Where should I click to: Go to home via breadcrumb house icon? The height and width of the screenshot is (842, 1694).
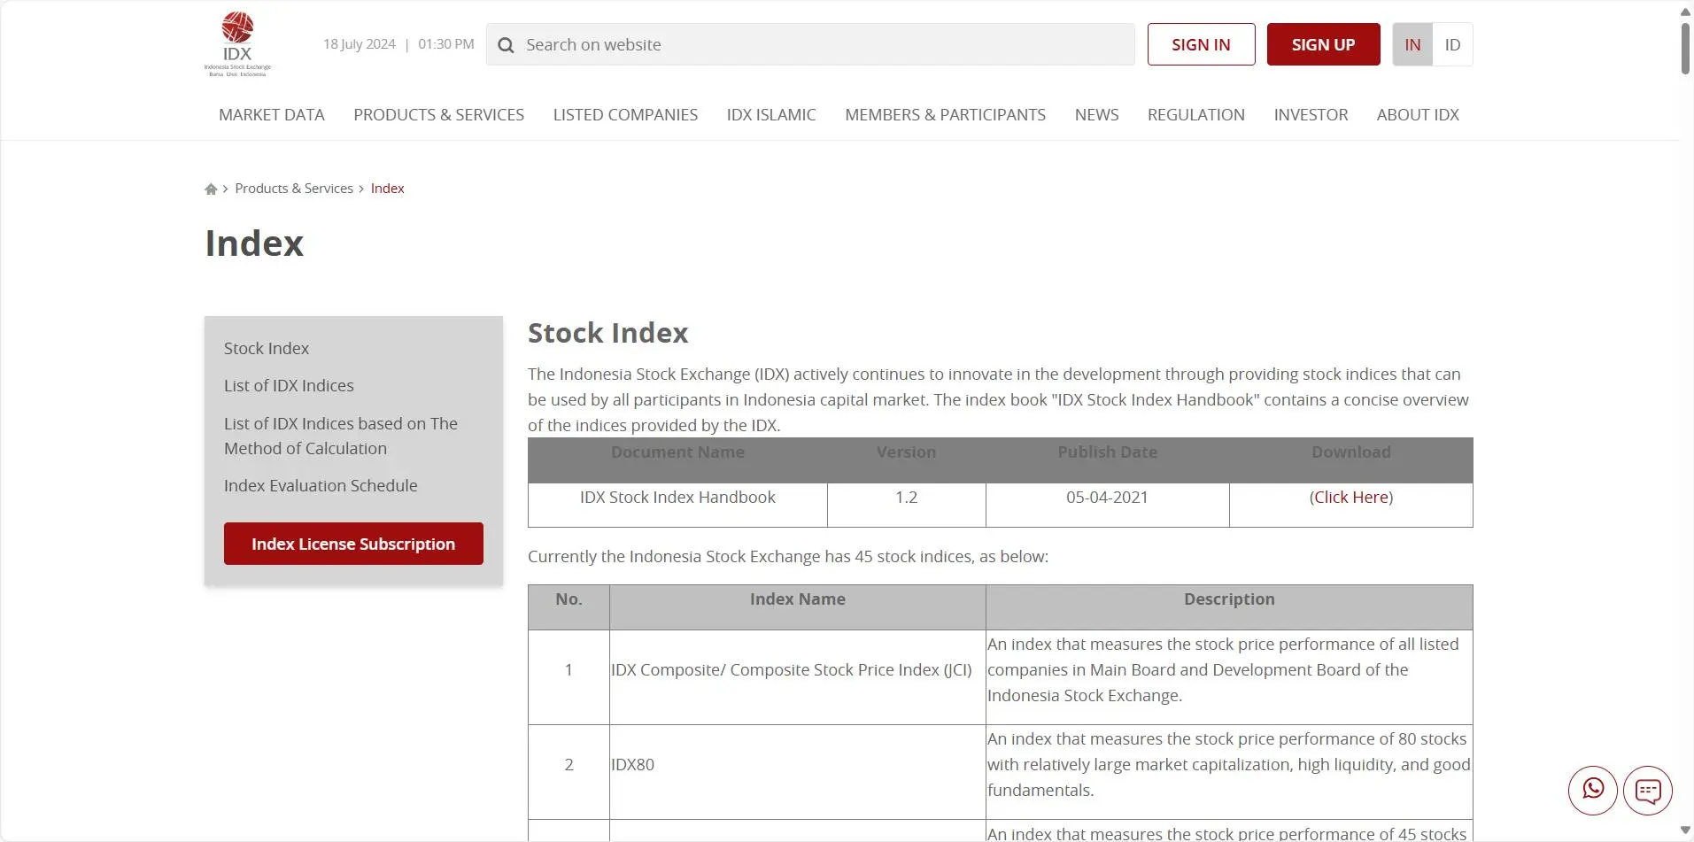click(x=211, y=189)
